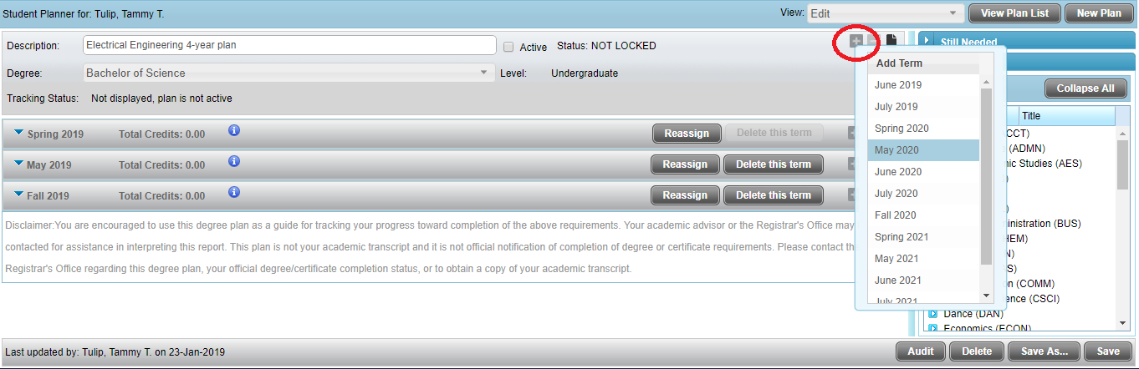This screenshot has height=369, width=1139.
Task: Toggle the Active checkbox
Action: pyautogui.click(x=508, y=47)
